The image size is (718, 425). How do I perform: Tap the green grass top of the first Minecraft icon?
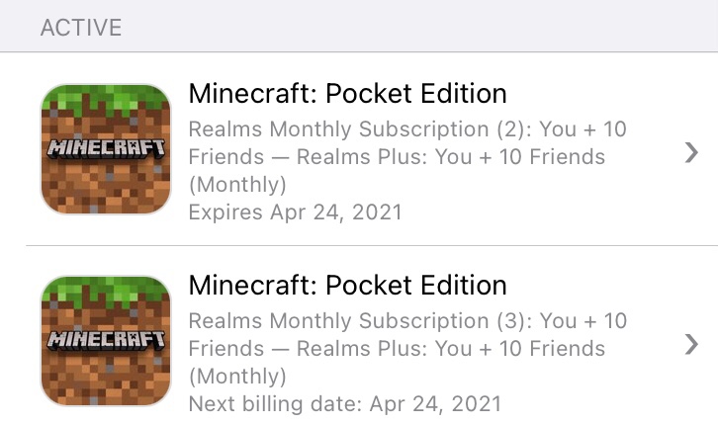click(106, 97)
